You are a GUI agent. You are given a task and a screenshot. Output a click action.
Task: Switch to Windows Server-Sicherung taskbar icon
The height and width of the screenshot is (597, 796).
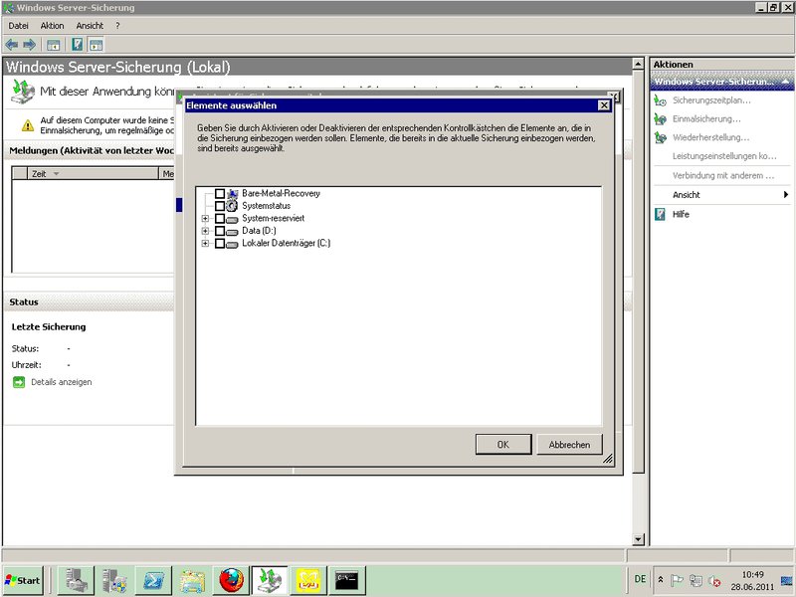(270, 580)
